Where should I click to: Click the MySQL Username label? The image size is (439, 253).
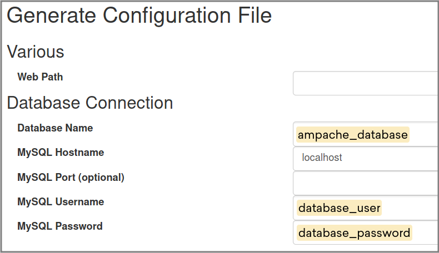(x=61, y=201)
